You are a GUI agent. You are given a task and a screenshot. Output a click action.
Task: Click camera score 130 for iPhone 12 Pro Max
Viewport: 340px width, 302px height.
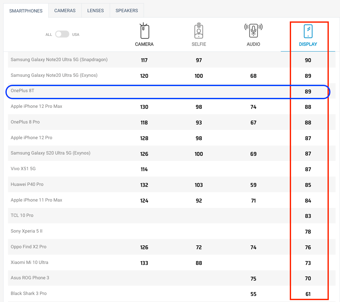pos(144,107)
